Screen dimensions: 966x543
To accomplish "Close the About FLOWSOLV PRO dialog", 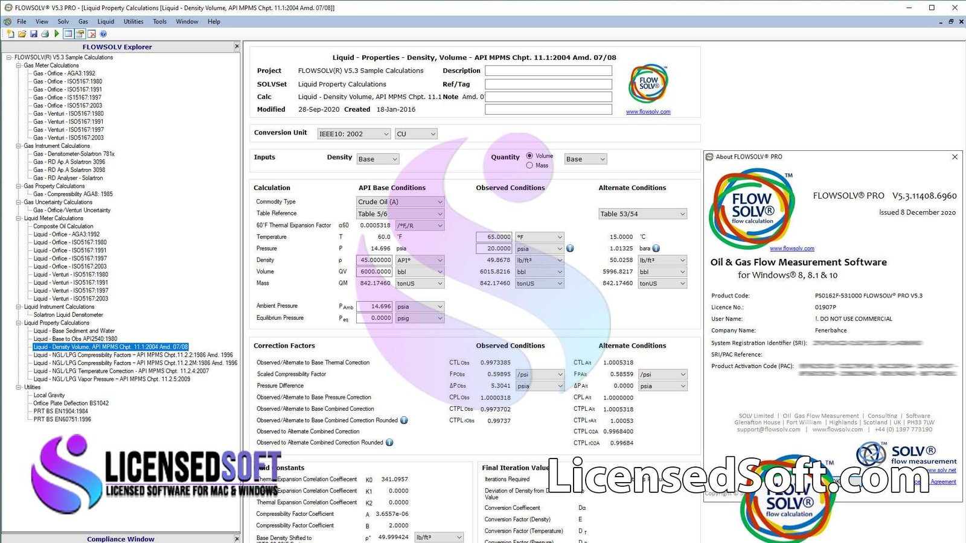I will (955, 157).
